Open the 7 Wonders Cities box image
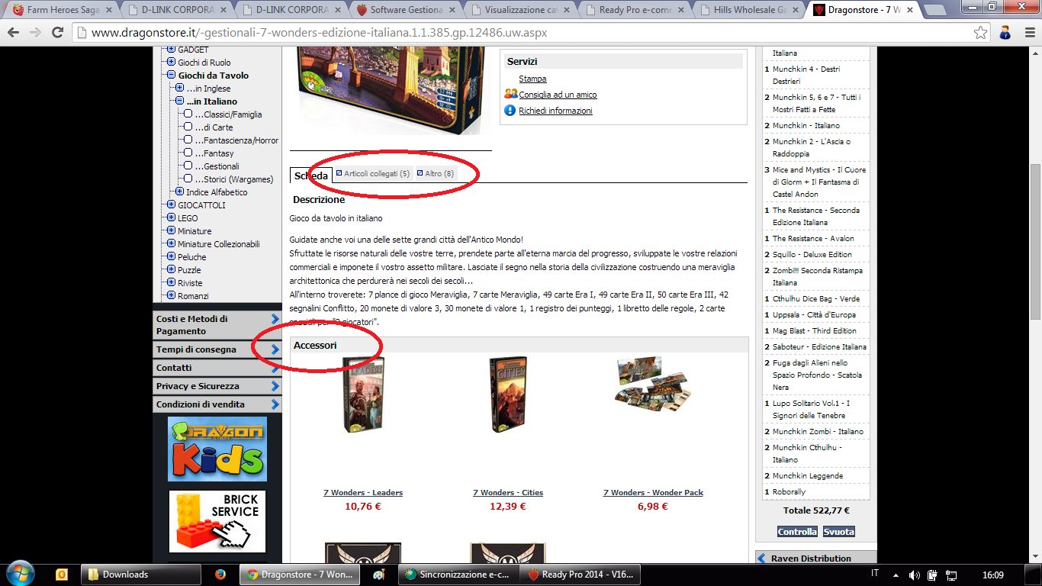 pos(507,394)
